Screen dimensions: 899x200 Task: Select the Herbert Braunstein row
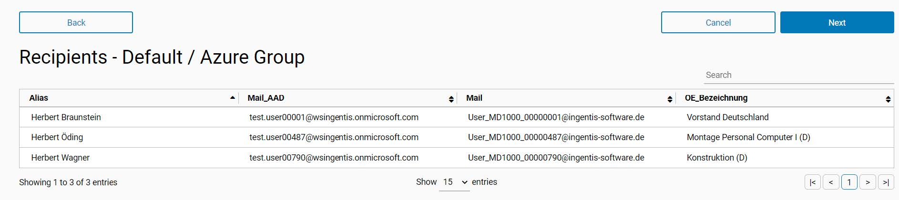[x=66, y=117]
